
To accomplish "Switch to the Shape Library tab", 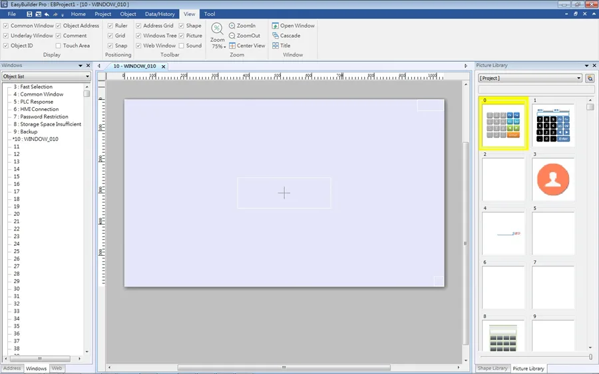I will (x=493, y=368).
